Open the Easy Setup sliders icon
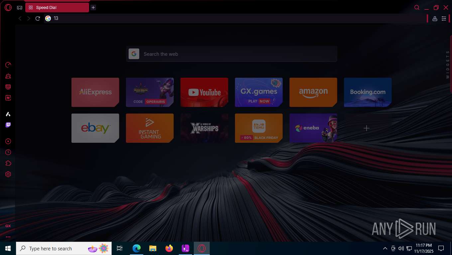This screenshot has height=255, width=452. (444, 19)
